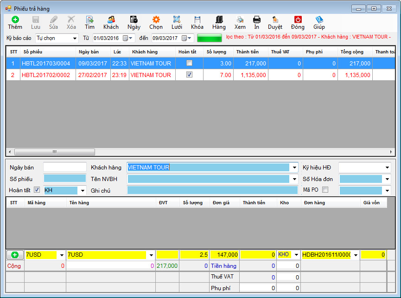Click the Mã hàng column header

[x=45, y=203]
